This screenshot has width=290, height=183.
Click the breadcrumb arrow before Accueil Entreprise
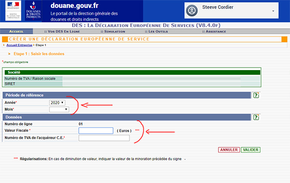click(4, 45)
